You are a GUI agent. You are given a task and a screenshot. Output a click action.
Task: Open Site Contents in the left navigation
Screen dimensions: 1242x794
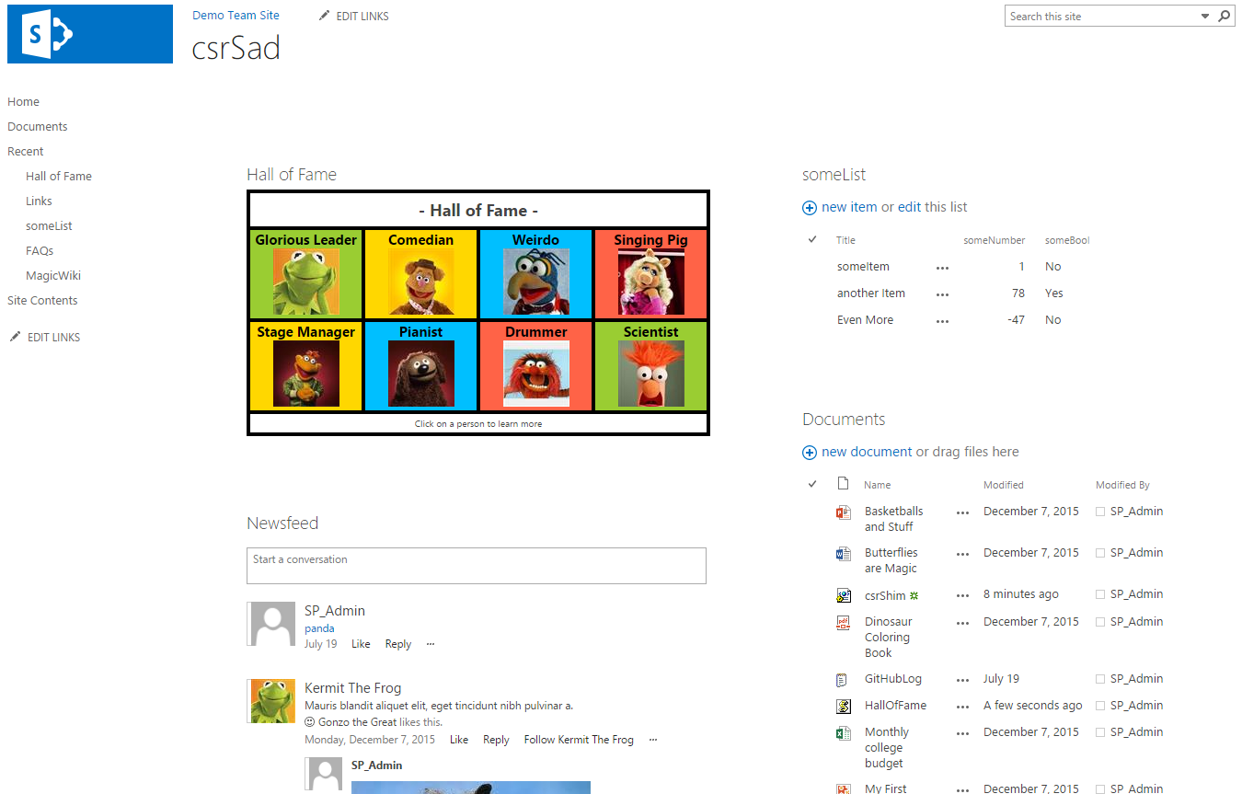click(x=42, y=300)
